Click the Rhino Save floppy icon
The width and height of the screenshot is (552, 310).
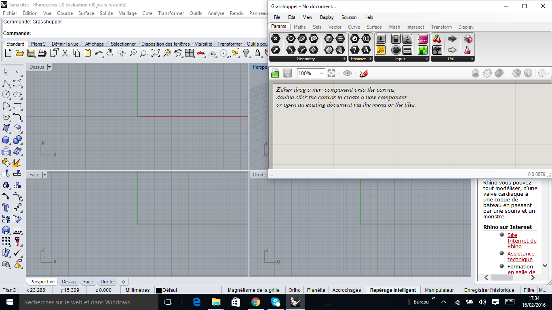click(31, 53)
